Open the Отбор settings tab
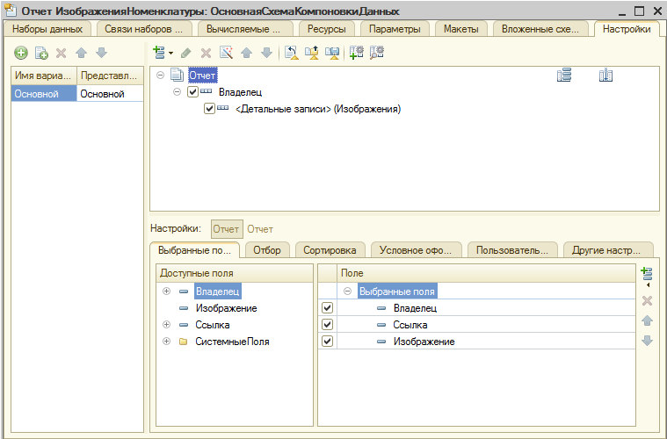Image resolution: width=667 pixels, height=439 pixels. click(x=267, y=250)
